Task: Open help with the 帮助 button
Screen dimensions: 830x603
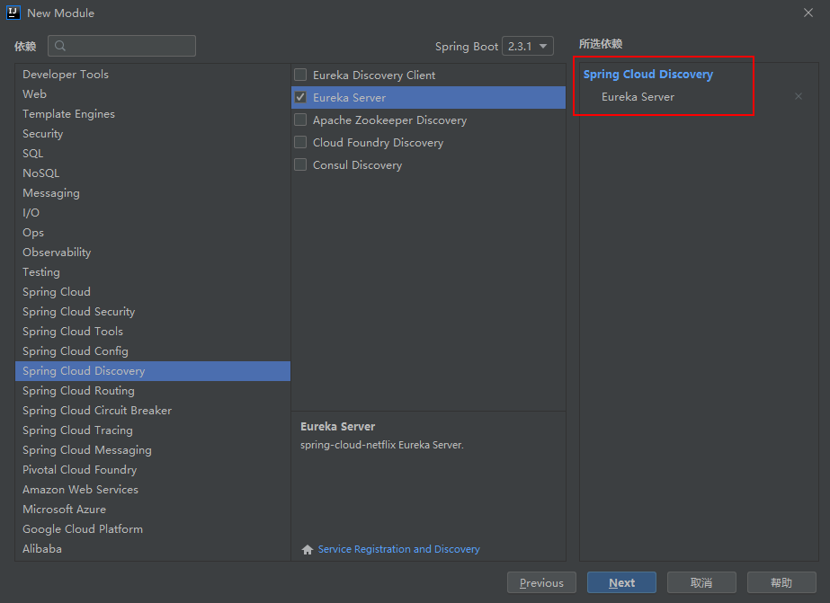Action: click(x=781, y=582)
